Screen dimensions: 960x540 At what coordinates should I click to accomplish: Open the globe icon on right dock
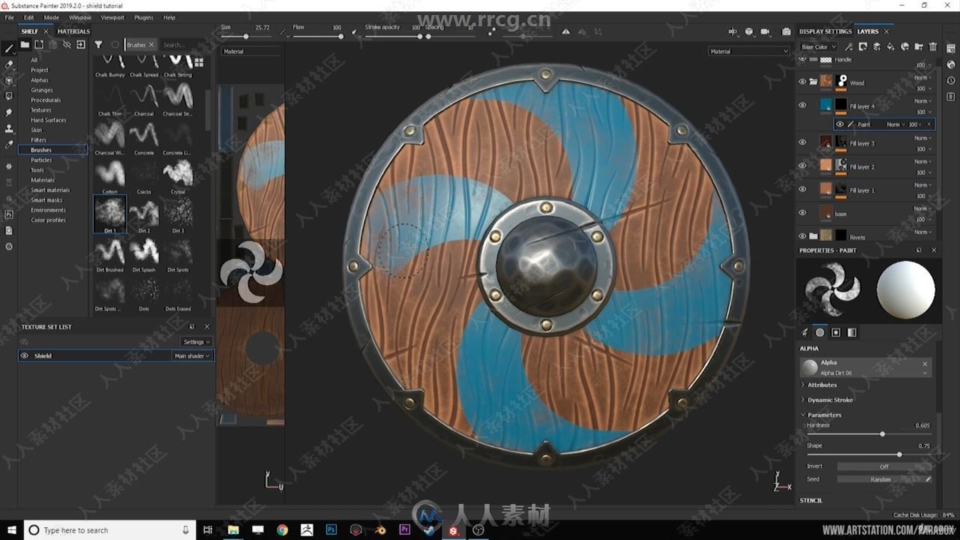[951, 64]
